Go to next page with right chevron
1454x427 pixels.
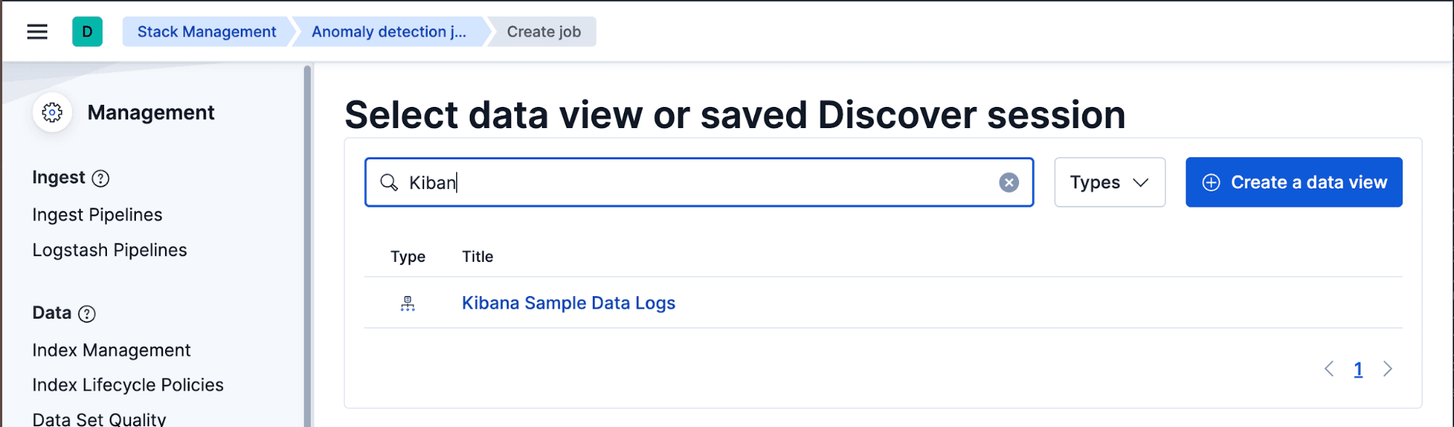click(1387, 368)
